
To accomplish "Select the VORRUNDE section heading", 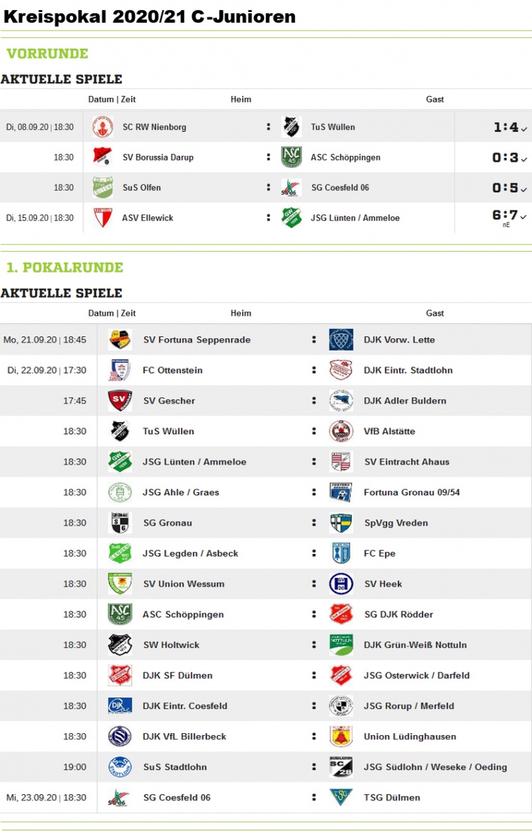I will (47, 54).
